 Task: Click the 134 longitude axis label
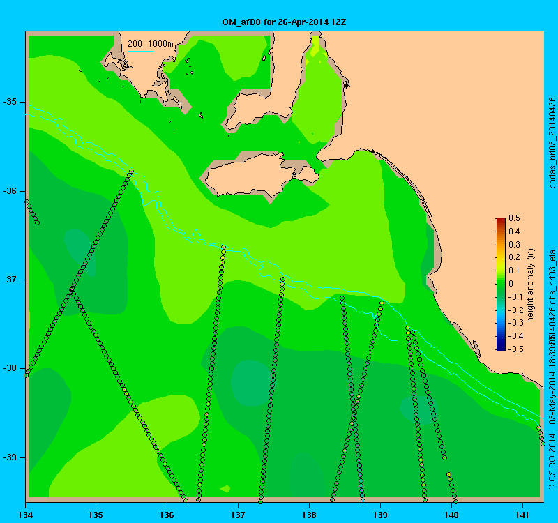tap(25, 515)
